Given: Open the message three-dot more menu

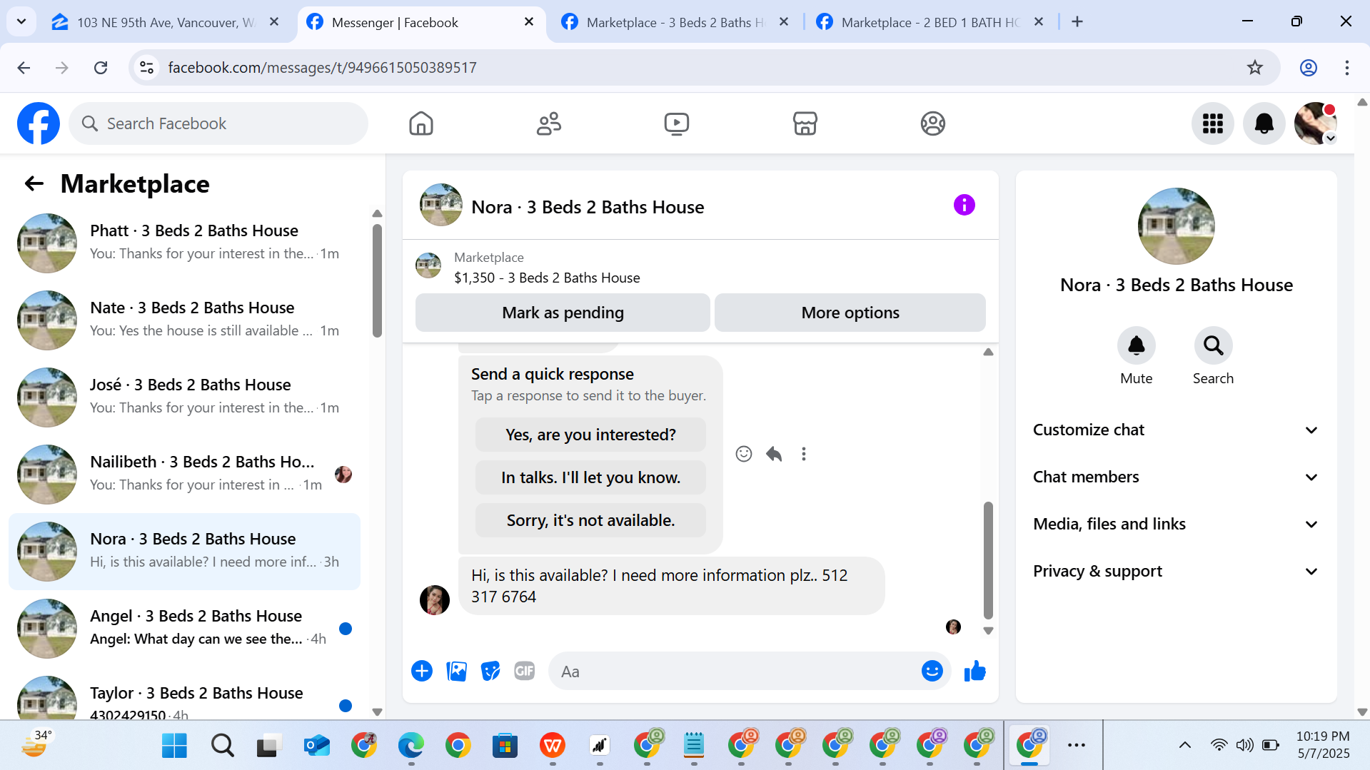Looking at the screenshot, I should (x=804, y=454).
